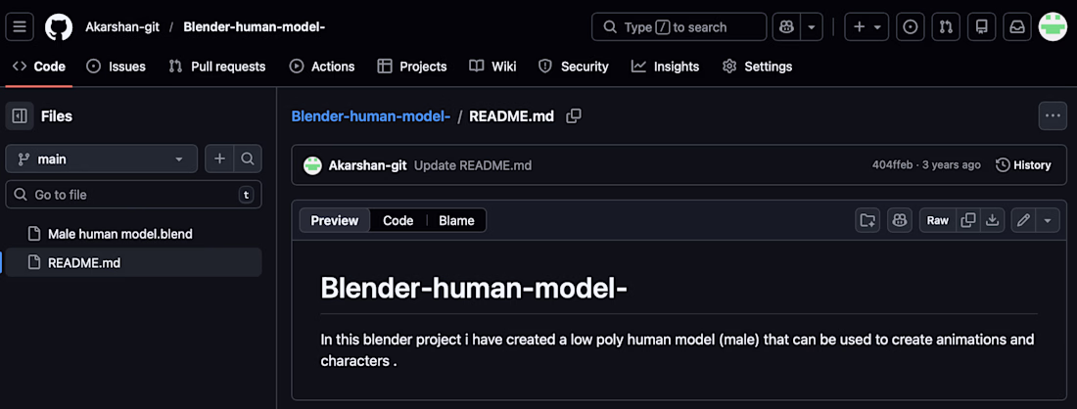Open the Wiki tab
This screenshot has height=409, width=1077.
[492, 67]
